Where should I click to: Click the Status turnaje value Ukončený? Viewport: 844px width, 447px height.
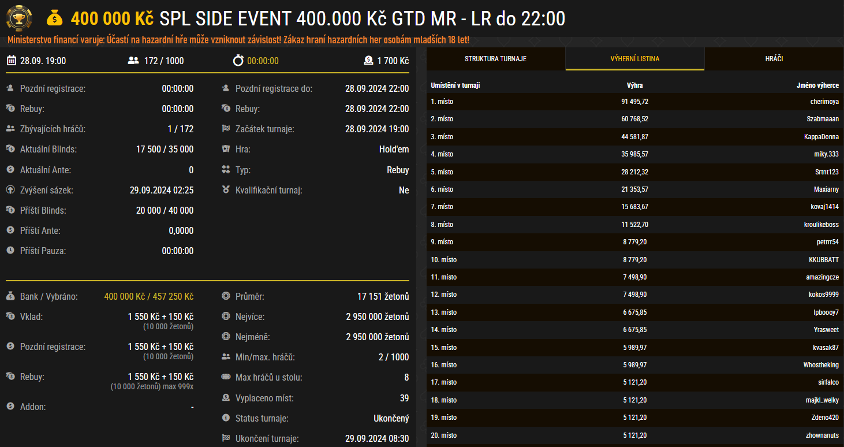click(x=391, y=418)
